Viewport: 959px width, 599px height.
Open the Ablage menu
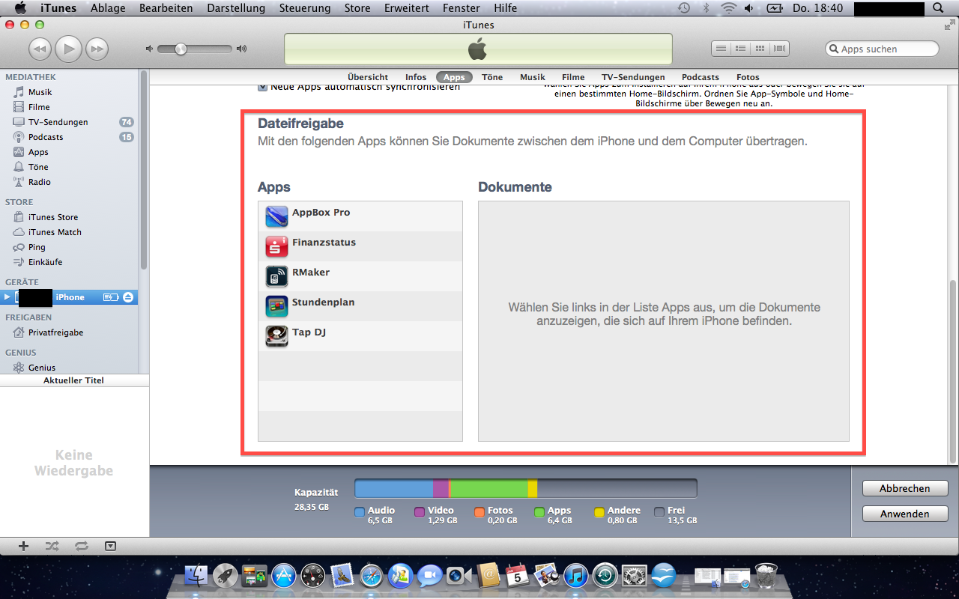[x=108, y=8]
